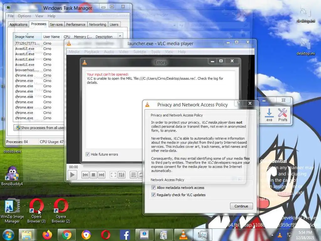Image resolution: width=321 pixels, height=241 pixels.
Task: Open the Windows Start orb
Action: (8, 235)
